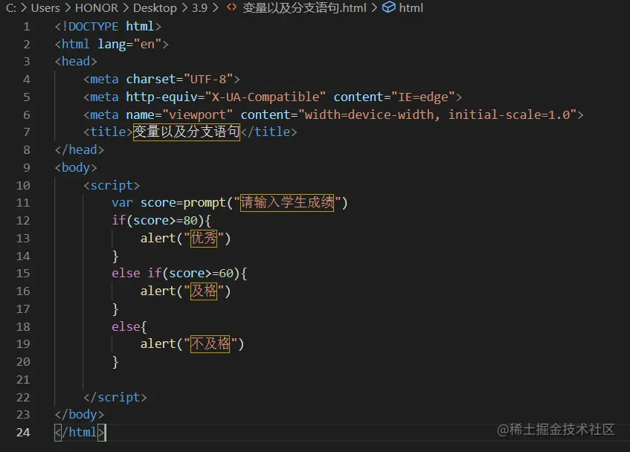Select the 变量以及分支语句.html breadcrumb file

[x=304, y=7]
